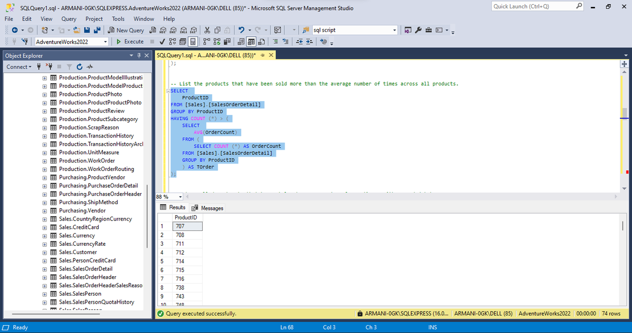This screenshot has height=333, width=632.
Task: Pin or auto-hide the Object Explorer panel
Action: [x=139, y=56]
